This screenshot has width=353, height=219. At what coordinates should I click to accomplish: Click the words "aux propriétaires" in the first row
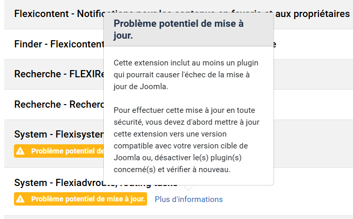tap(312, 14)
